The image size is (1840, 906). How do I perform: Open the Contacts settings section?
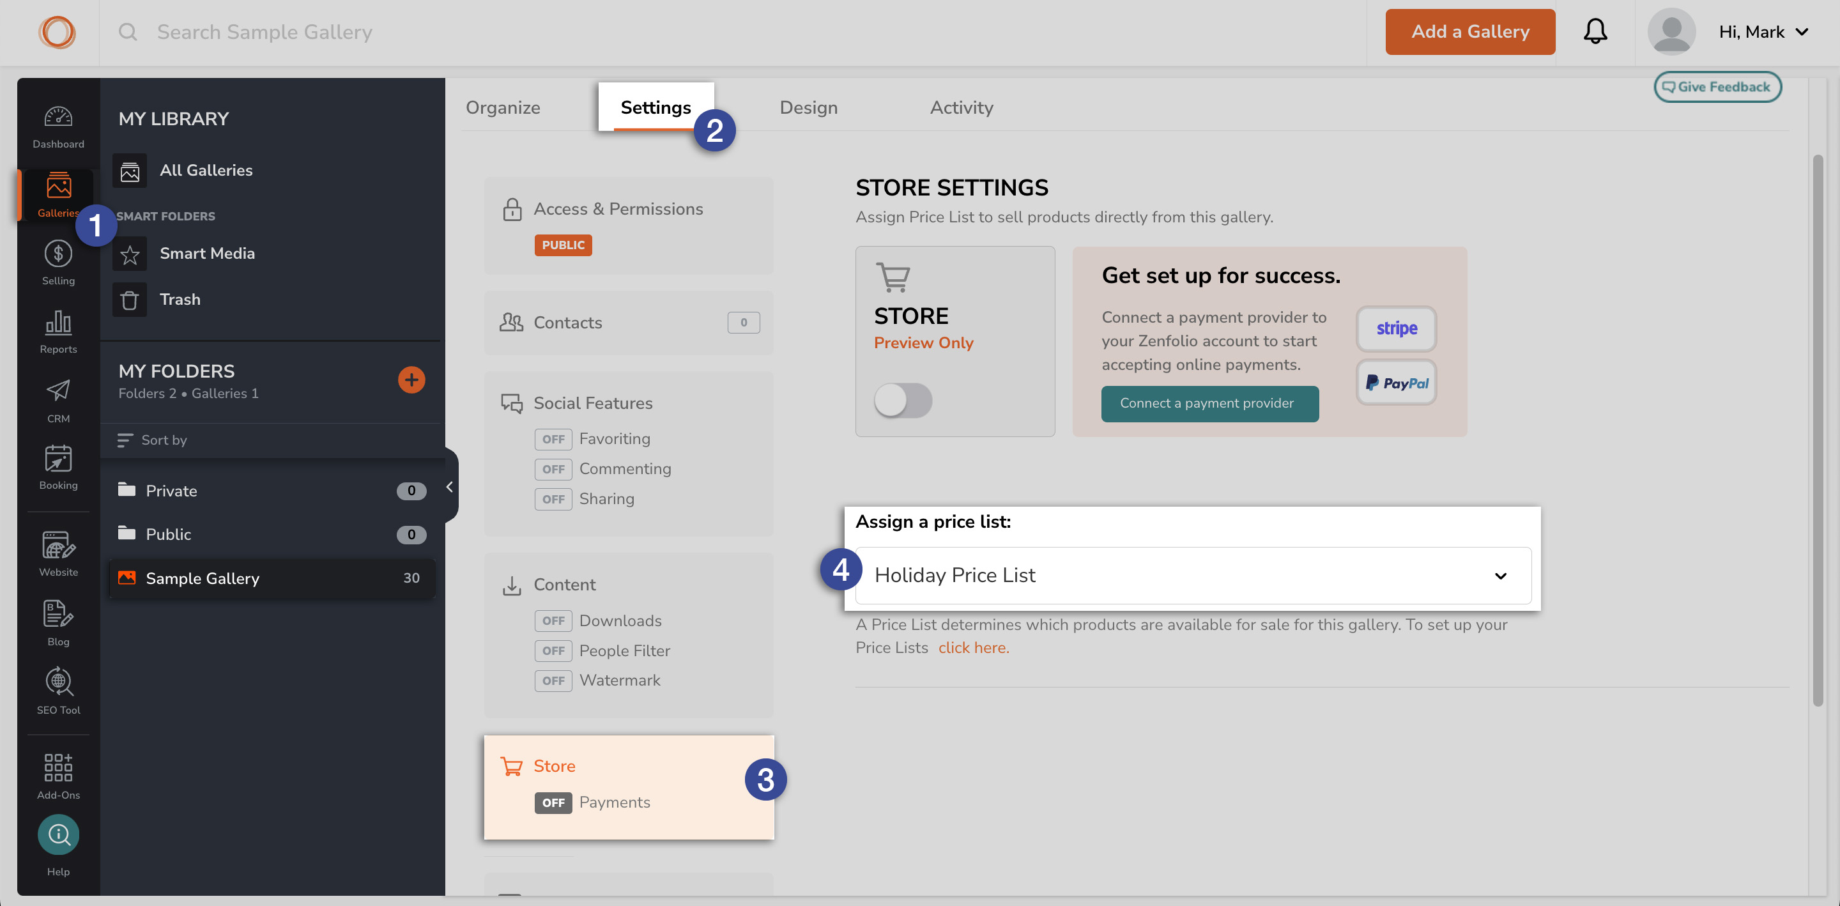629,323
